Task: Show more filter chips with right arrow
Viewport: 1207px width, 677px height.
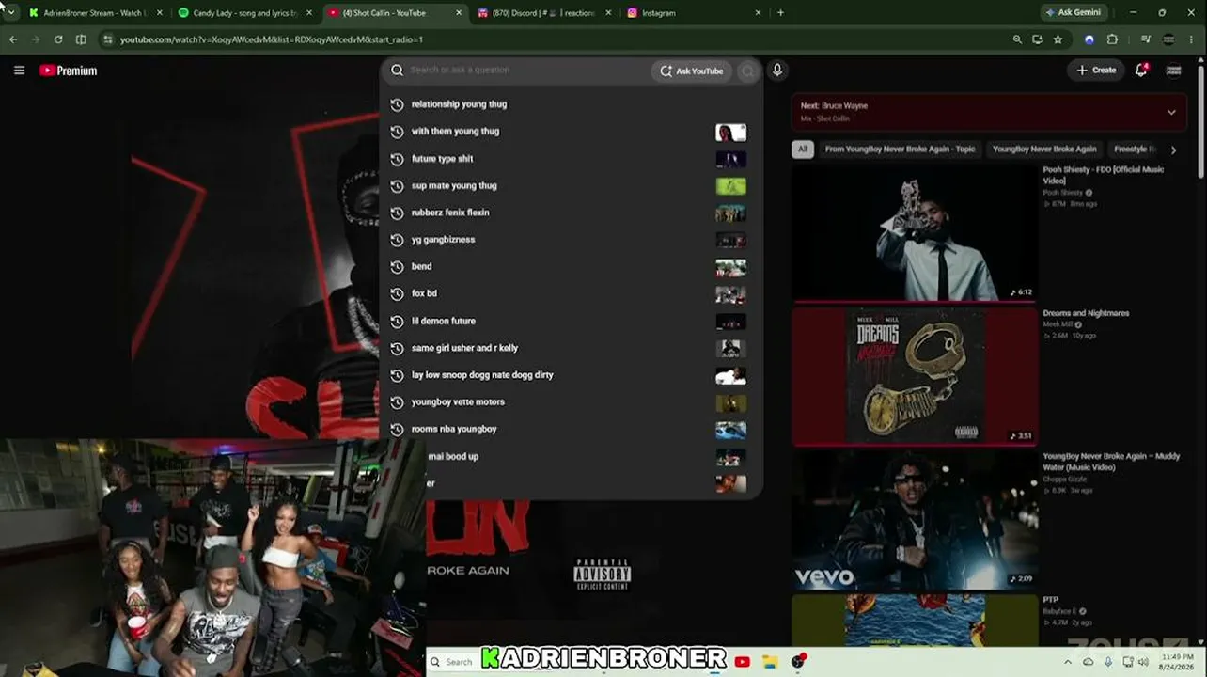Action: tap(1173, 150)
